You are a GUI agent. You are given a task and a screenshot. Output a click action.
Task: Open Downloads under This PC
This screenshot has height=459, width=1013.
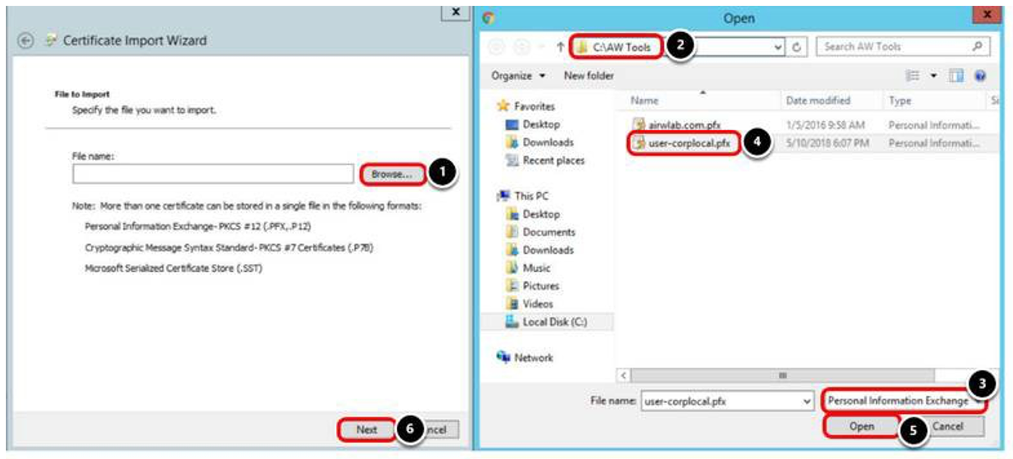(x=548, y=250)
